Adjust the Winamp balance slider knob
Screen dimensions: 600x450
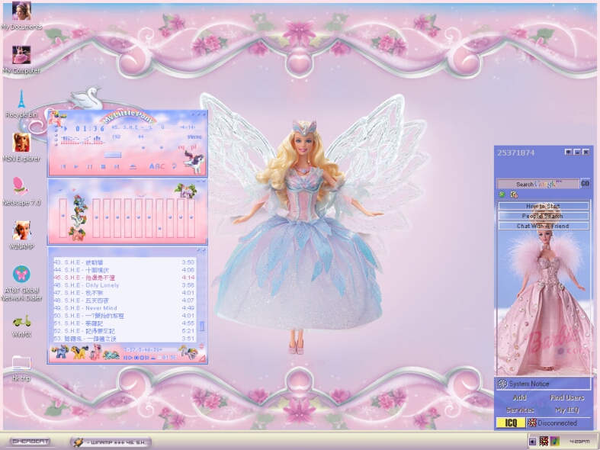pyautogui.click(x=161, y=147)
